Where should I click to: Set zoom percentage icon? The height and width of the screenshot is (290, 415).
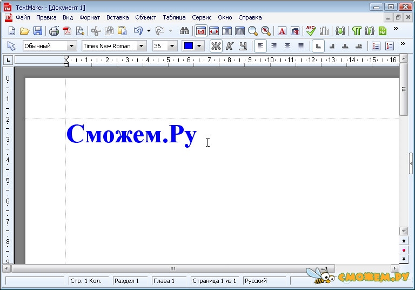click(266, 31)
